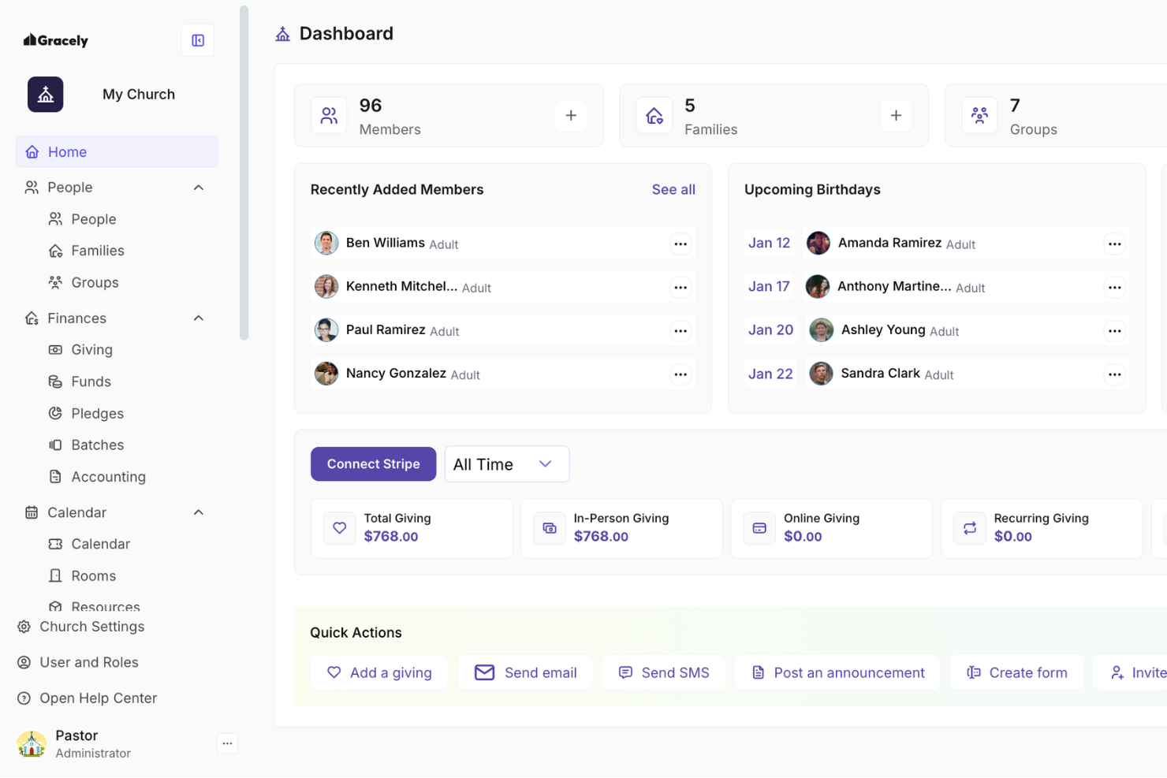This screenshot has width=1167, height=778.
Task: Collapse the People section in the sidebar
Action: click(x=198, y=187)
